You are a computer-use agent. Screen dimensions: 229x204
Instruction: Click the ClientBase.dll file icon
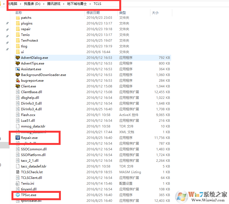pyautogui.click(x=18, y=92)
